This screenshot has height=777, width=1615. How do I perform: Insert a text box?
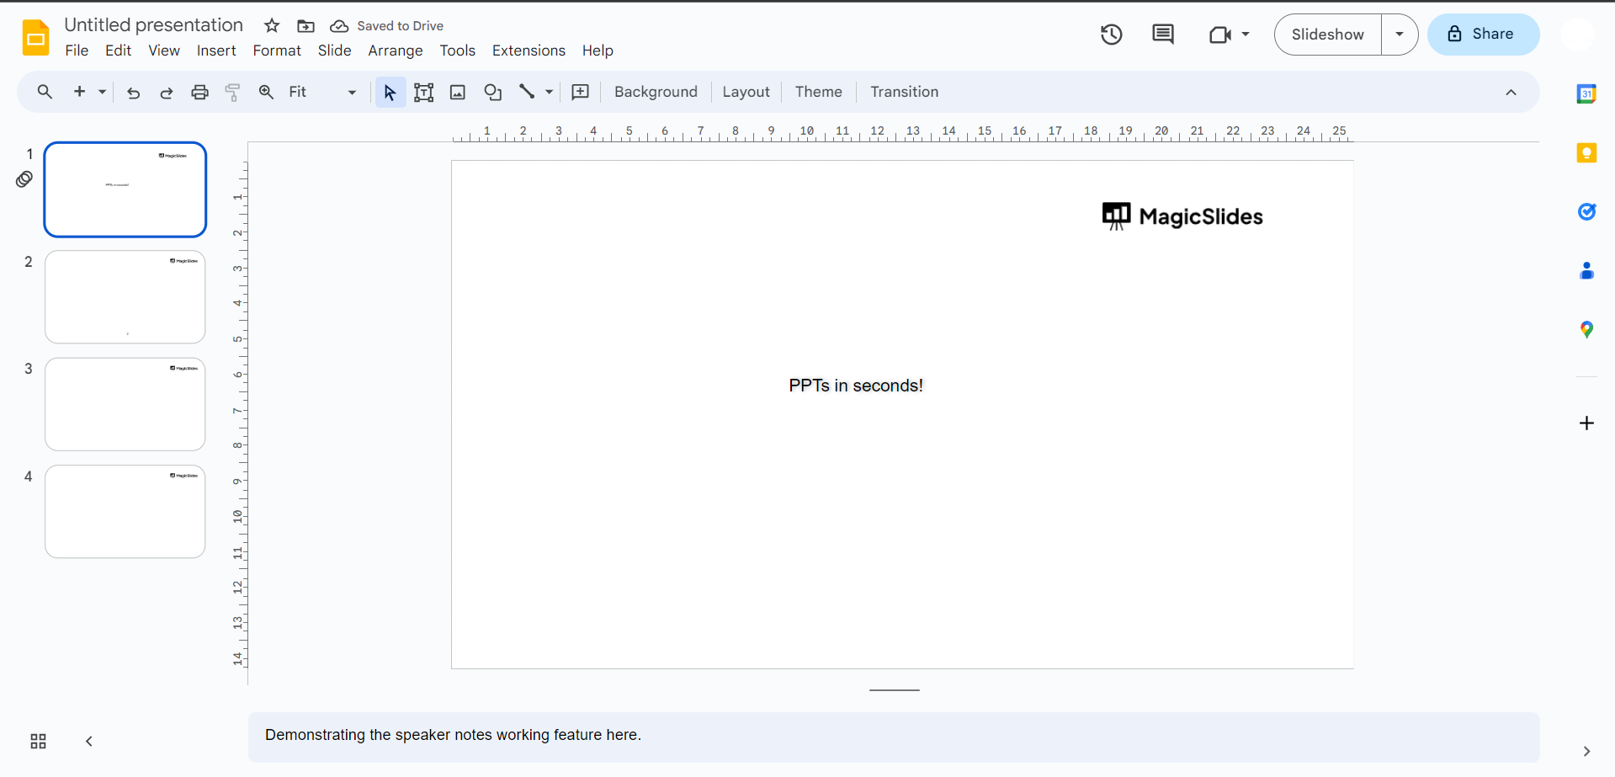coord(424,93)
